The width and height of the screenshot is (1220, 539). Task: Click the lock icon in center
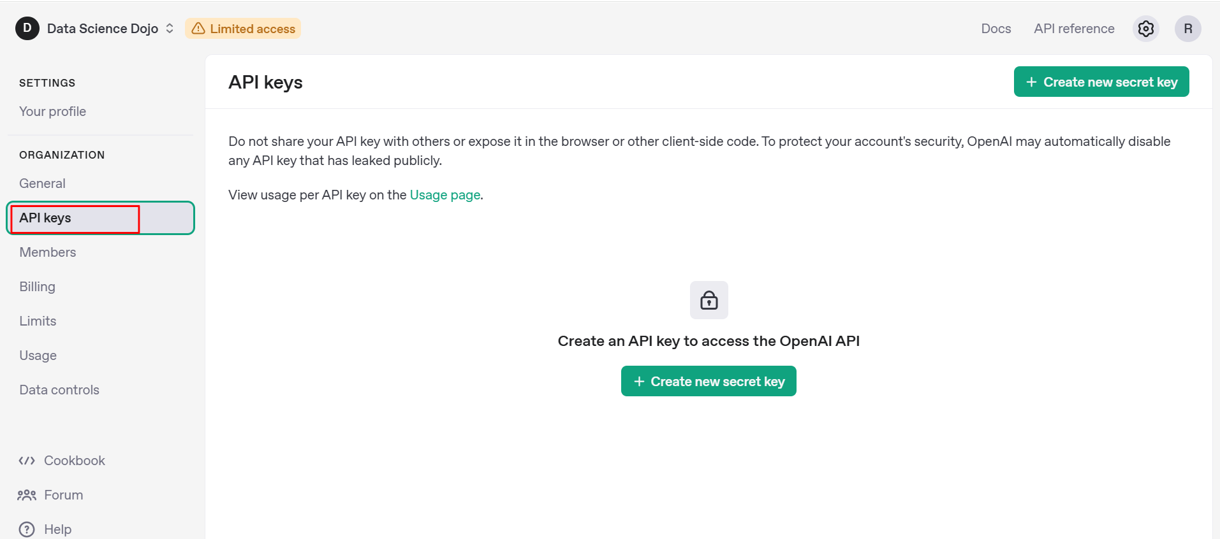click(x=709, y=300)
